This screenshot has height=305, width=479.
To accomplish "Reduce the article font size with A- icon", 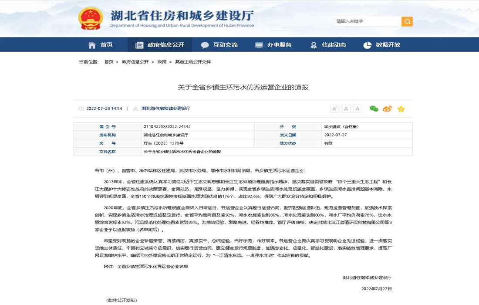I will click(346, 108).
